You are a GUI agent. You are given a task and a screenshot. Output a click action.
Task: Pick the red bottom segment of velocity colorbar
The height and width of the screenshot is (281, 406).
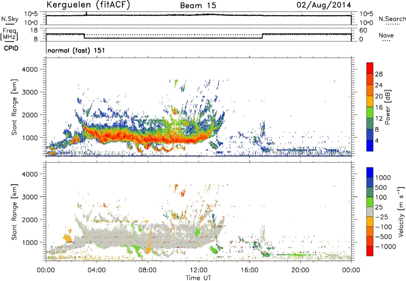pos(370,251)
